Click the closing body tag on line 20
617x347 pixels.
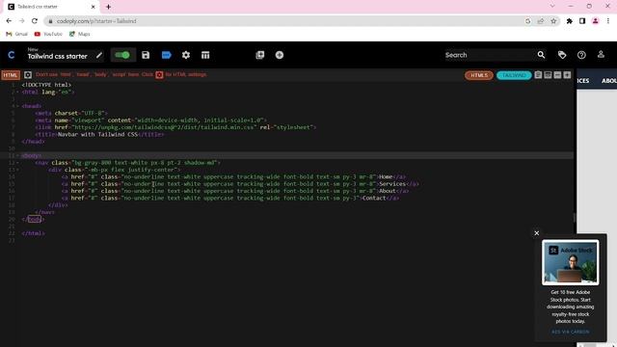coord(33,220)
